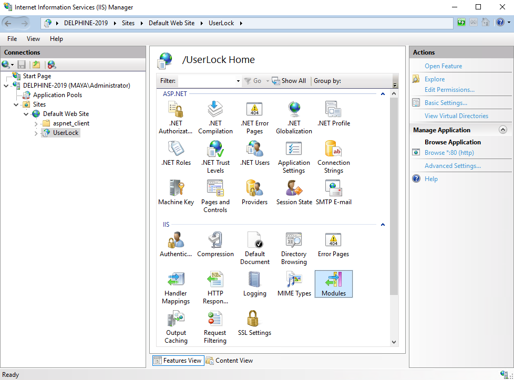Open the Filter dropdown arrow
514x380 pixels.
point(238,81)
